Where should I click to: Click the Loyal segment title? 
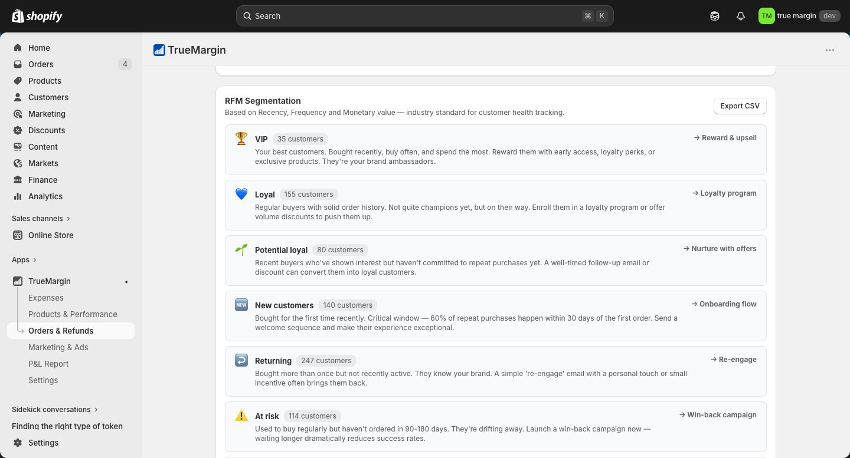click(265, 195)
